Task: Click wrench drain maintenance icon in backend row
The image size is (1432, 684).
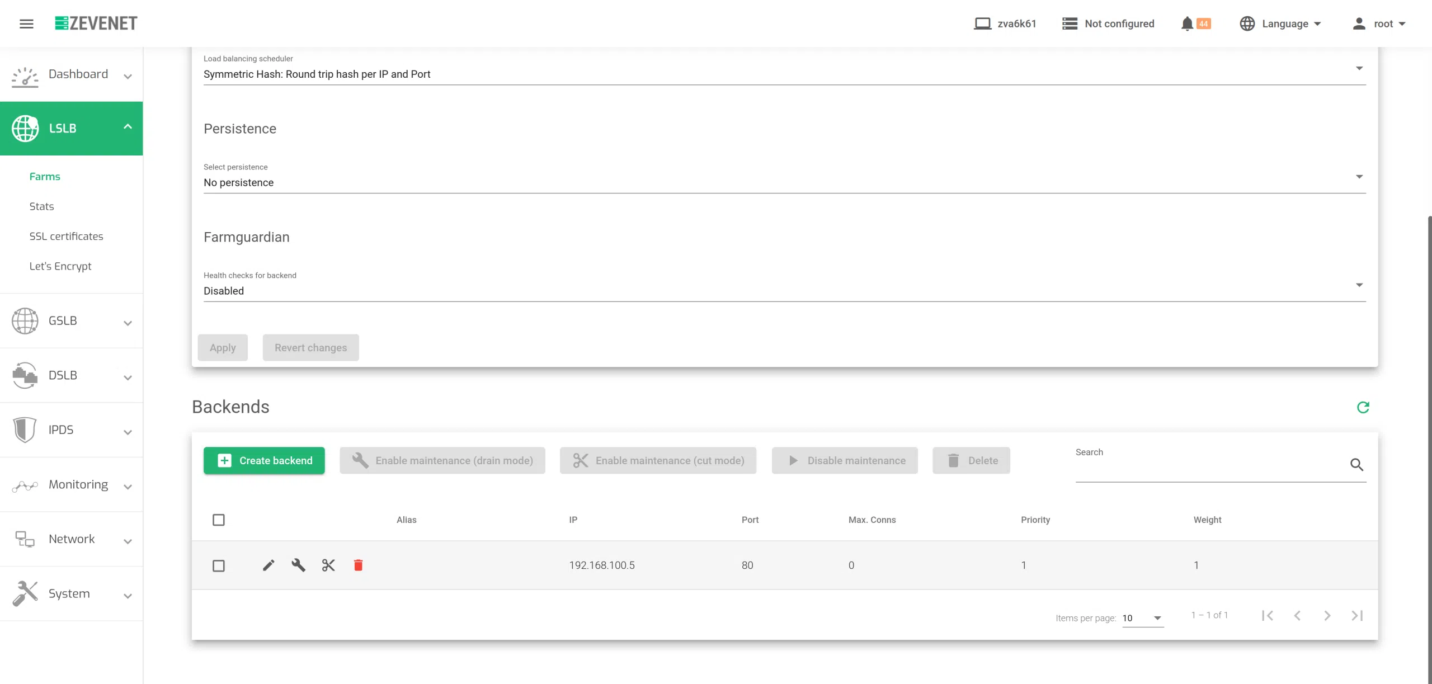Action: [298, 565]
